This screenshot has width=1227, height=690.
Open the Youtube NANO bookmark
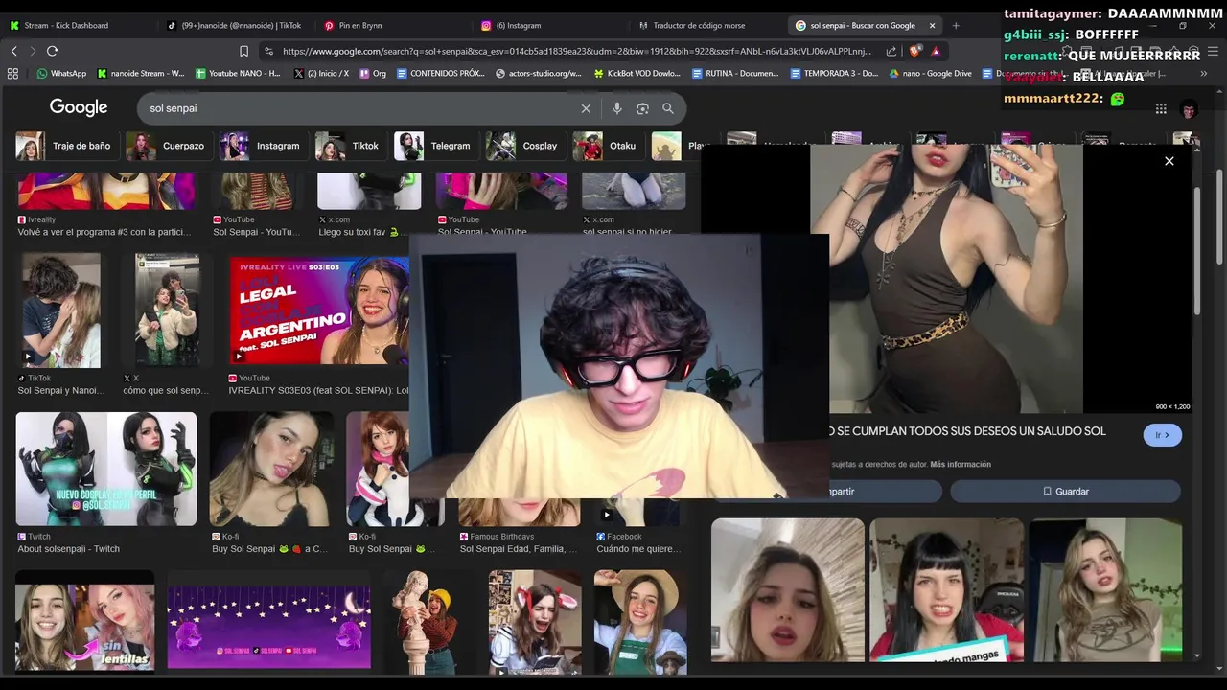[238, 73]
